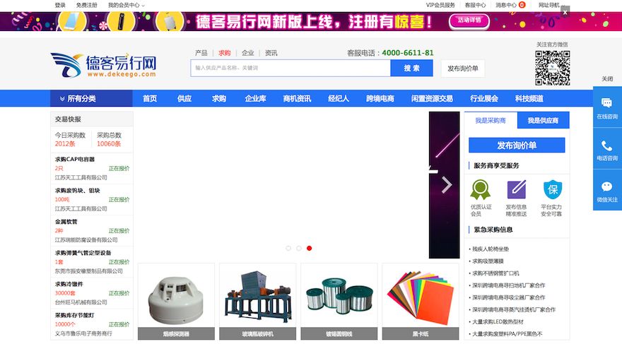Click the platform security shield icon

[x=552, y=189]
